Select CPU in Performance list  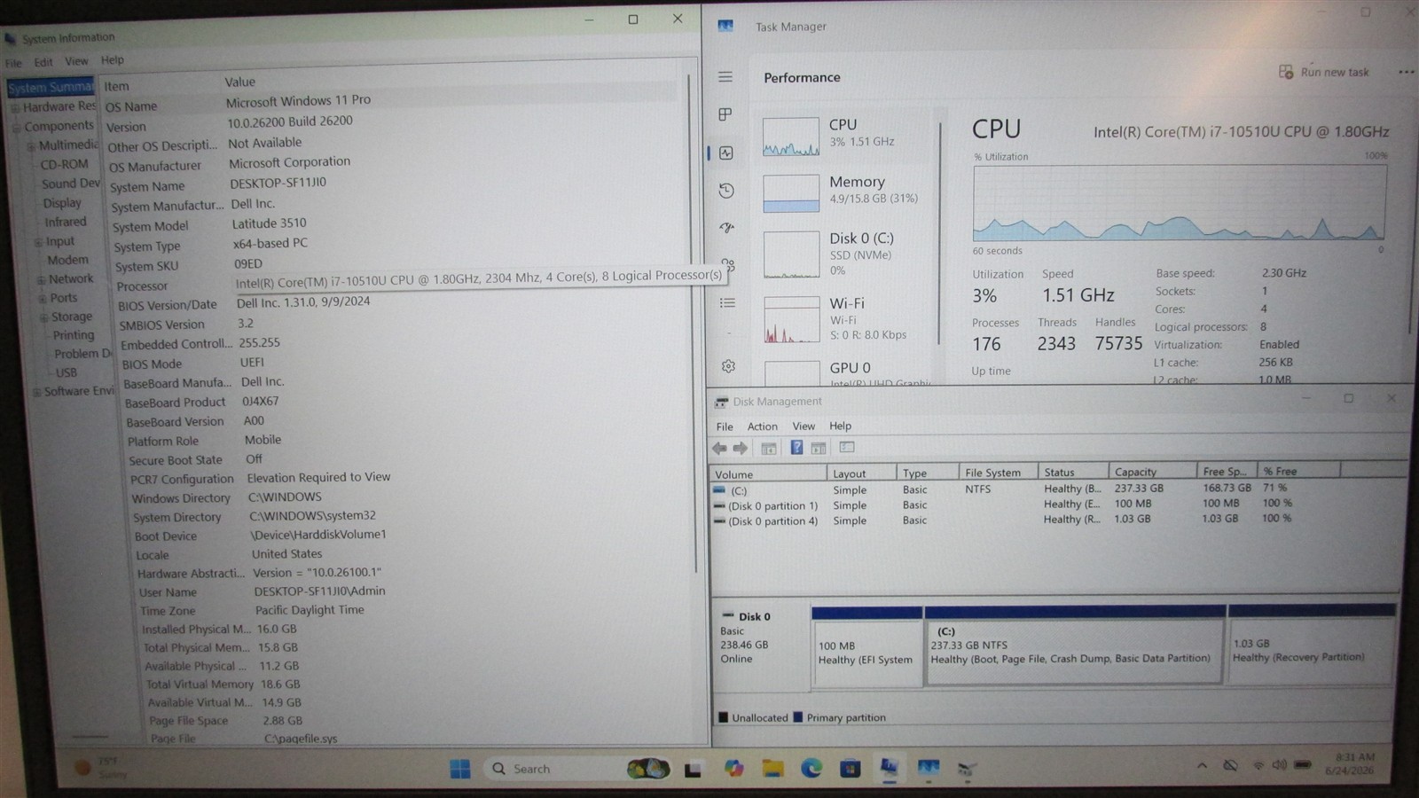click(845, 137)
